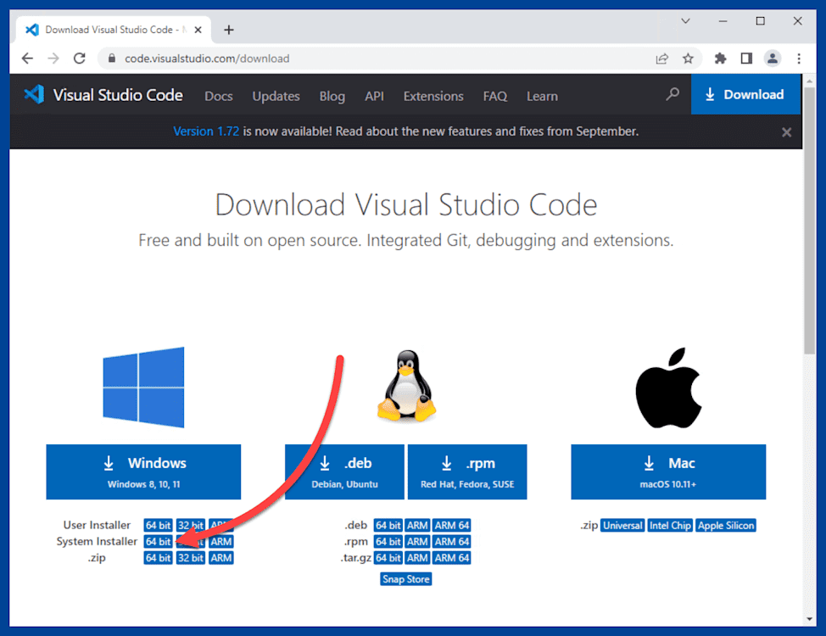Click the Snap Store button
The image size is (826, 636).
point(405,578)
